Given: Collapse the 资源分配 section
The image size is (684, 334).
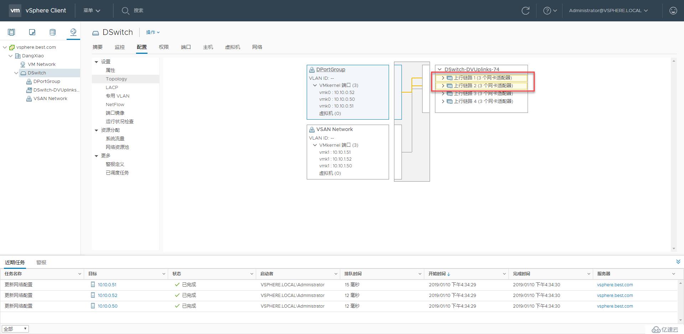Looking at the screenshot, I should click(x=96, y=130).
